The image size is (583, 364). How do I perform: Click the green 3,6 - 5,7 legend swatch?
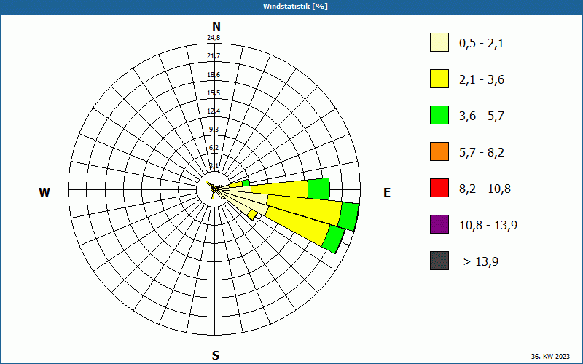[439, 115]
